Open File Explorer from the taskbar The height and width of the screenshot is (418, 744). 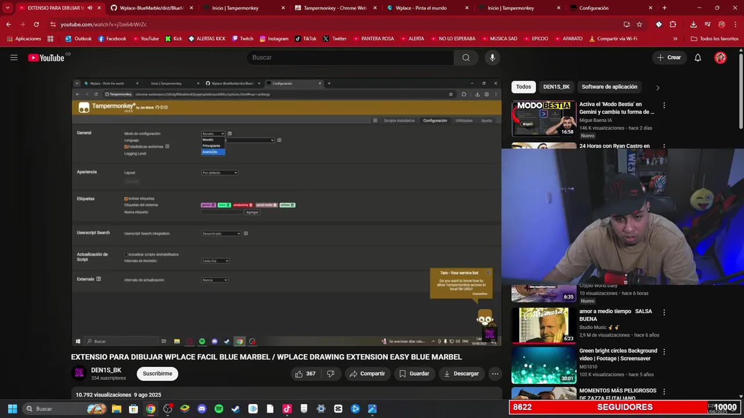tap(116, 409)
